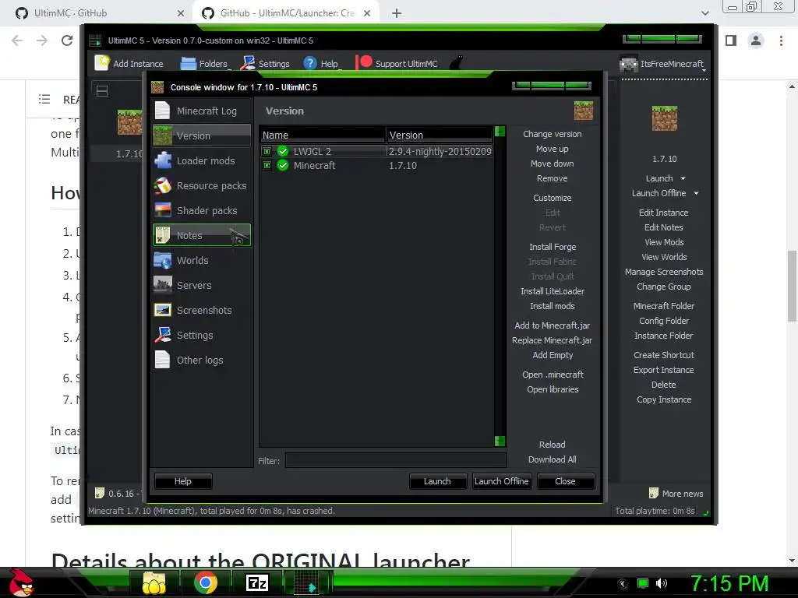Viewport: 798px width, 598px height.
Task: Toggle the Minecraft component checkbox
Action: 267,165
